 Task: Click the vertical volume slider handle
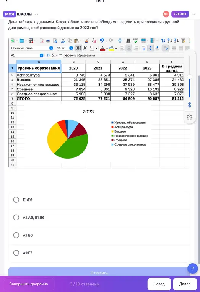click(x=189, y=77)
